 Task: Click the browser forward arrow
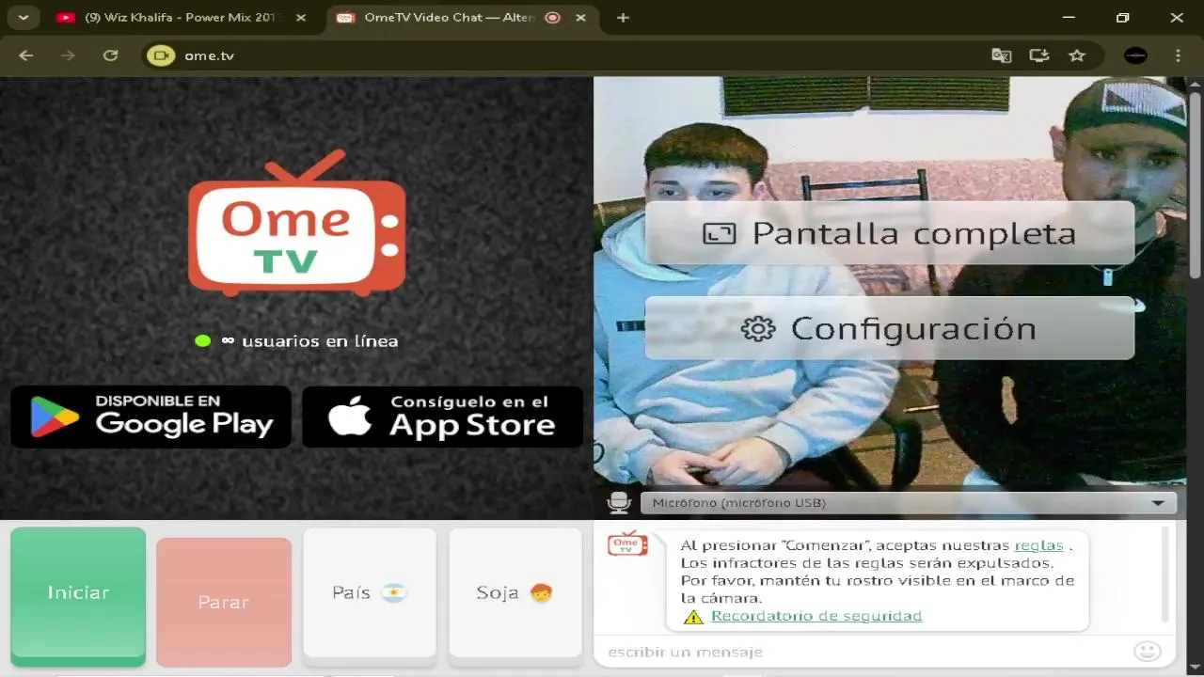[x=68, y=55]
